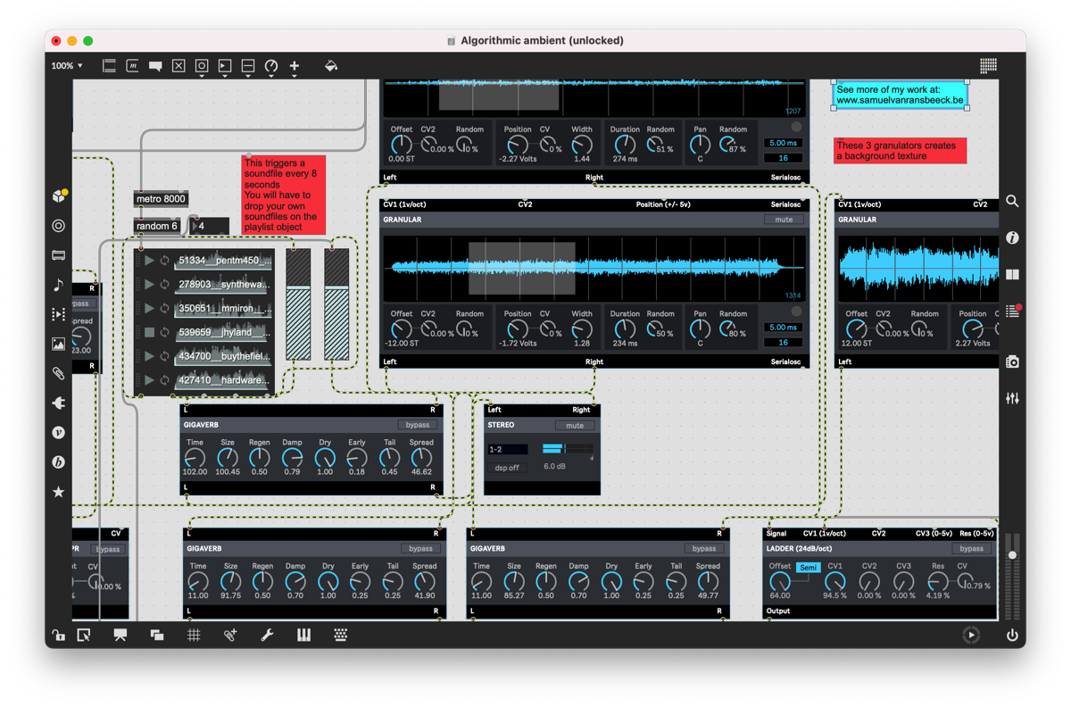Open the calendar grid icon at top right
1071x707 pixels.
click(x=988, y=65)
